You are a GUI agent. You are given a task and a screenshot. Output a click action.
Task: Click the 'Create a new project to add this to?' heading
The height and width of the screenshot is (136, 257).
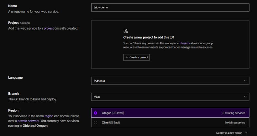(148, 38)
